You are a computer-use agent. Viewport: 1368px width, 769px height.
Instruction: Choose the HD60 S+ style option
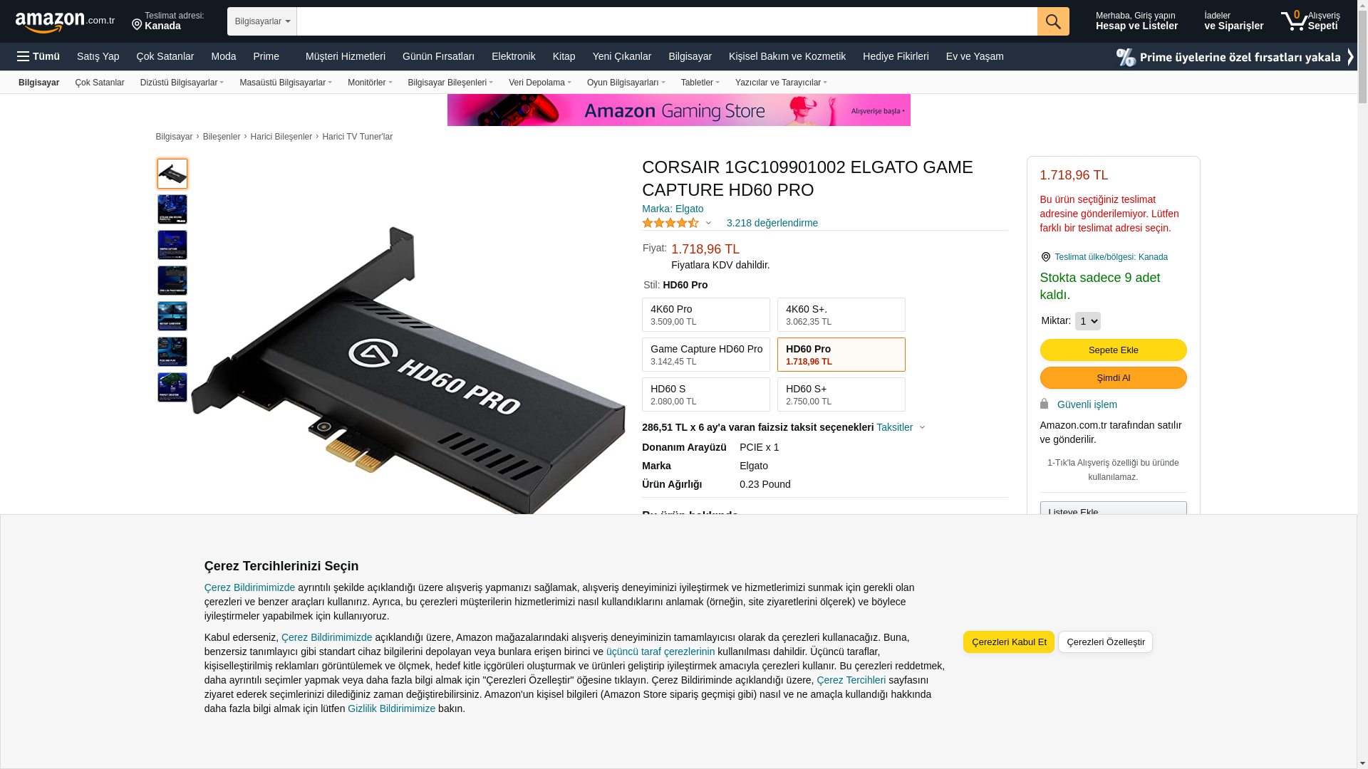click(841, 394)
